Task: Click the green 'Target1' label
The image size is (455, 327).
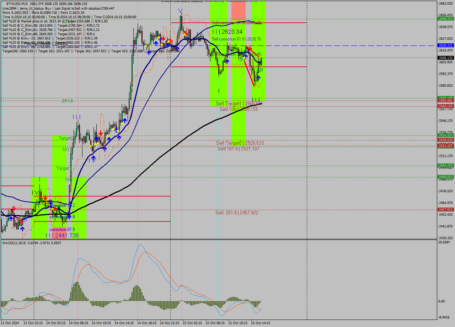Action: (x=64, y=168)
